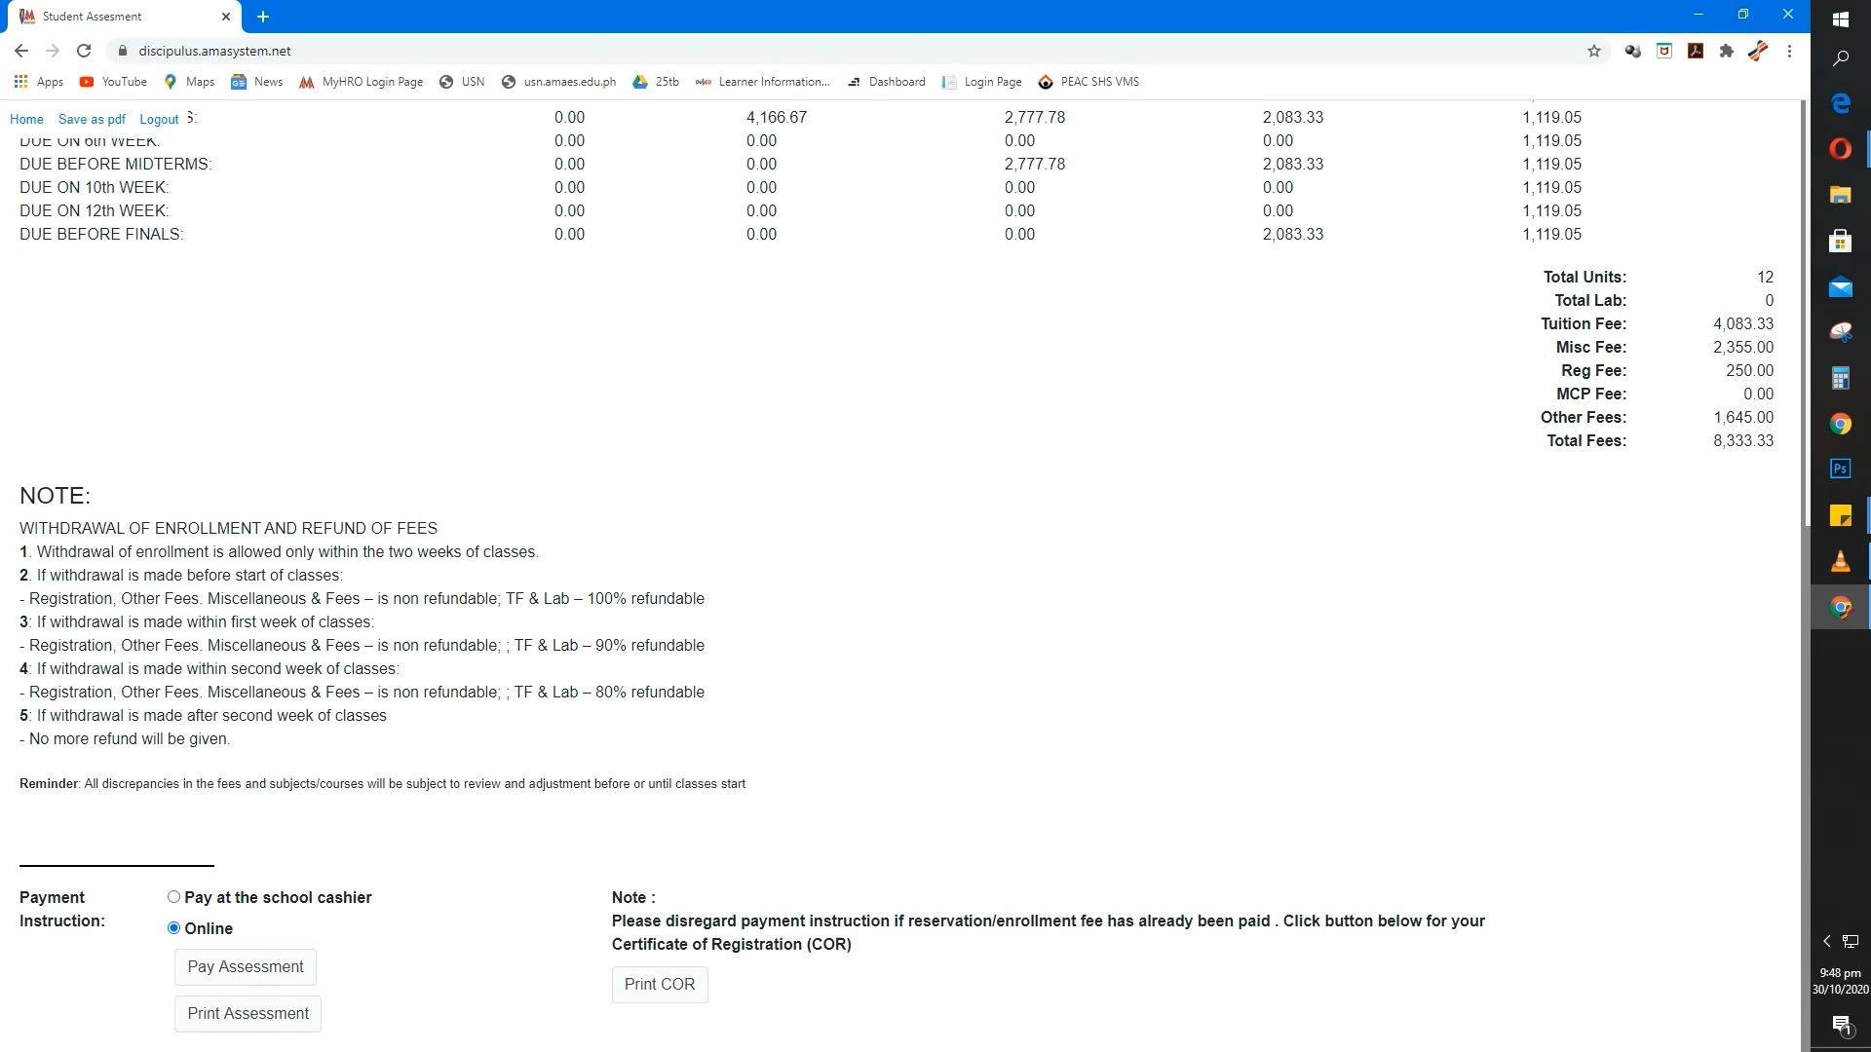
Task: Open the Learner Information bookmark
Action: [x=763, y=82]
